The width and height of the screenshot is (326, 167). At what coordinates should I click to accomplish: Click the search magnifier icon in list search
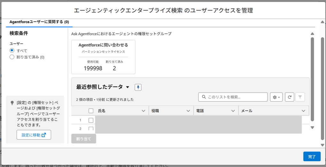(x=204, y=97)
